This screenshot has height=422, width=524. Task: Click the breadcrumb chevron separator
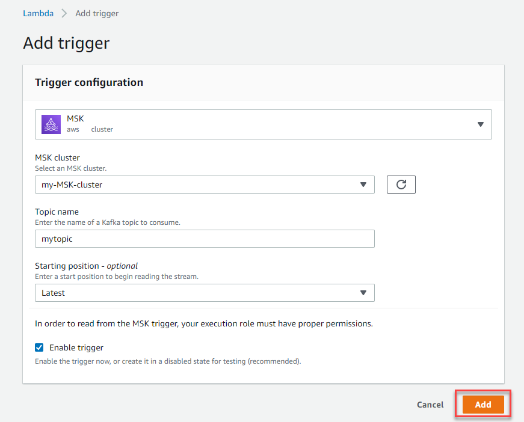coord(64,13)
